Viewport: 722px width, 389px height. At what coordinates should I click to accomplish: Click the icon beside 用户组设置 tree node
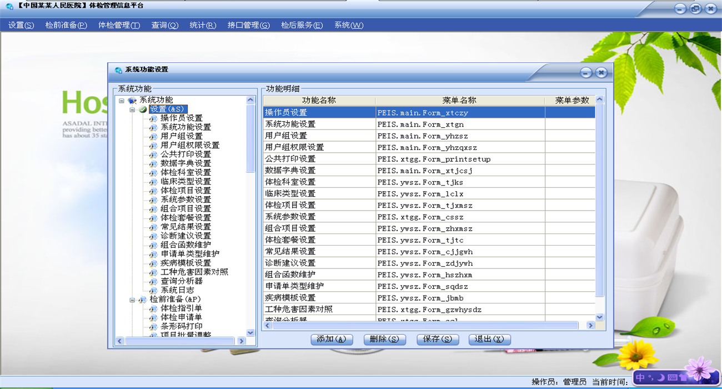(x=153, y=136)
